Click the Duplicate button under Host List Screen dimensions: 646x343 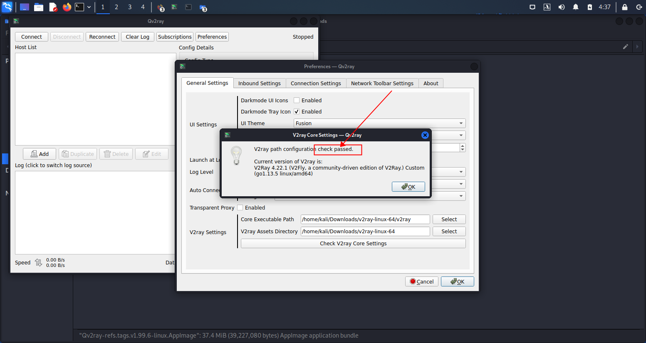pyautogui.click(x=78, y=154)
